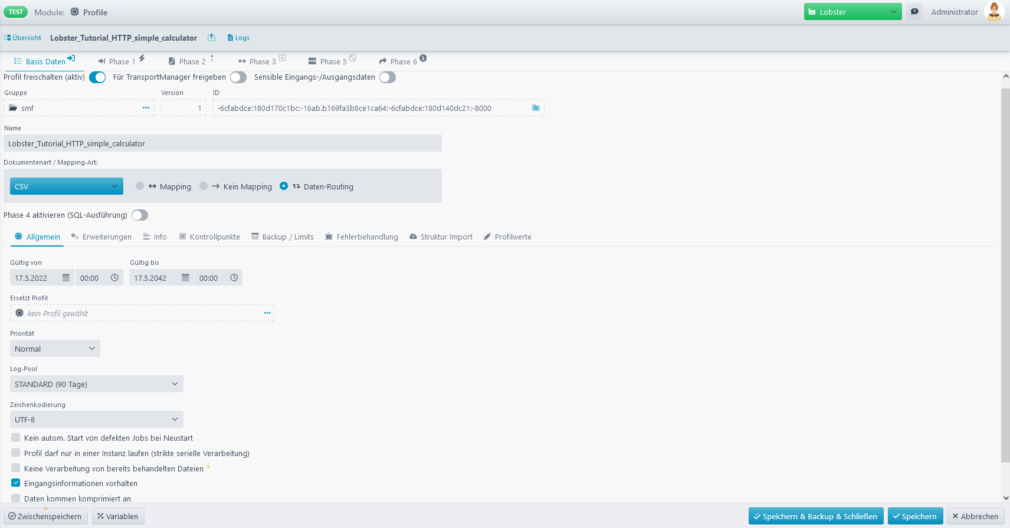Click the profile Name input field
This screenshot has width=1010, height=528.
pos(222,143)
